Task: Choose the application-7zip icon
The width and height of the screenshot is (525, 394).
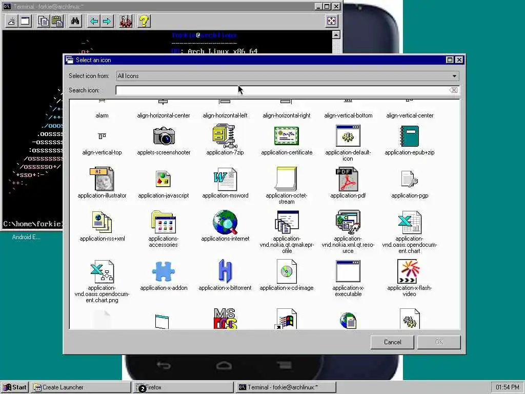Action: 225,135
